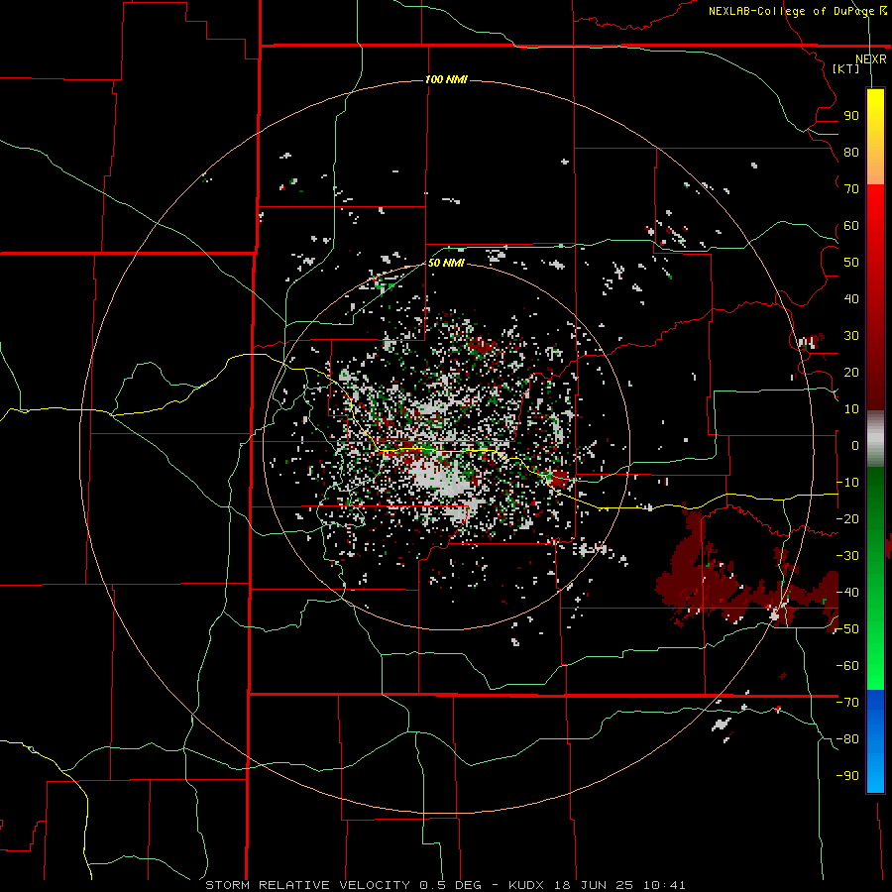Click the NEXR label above the scale
Viewport: 892px width, 892px height.
(871, 59)
